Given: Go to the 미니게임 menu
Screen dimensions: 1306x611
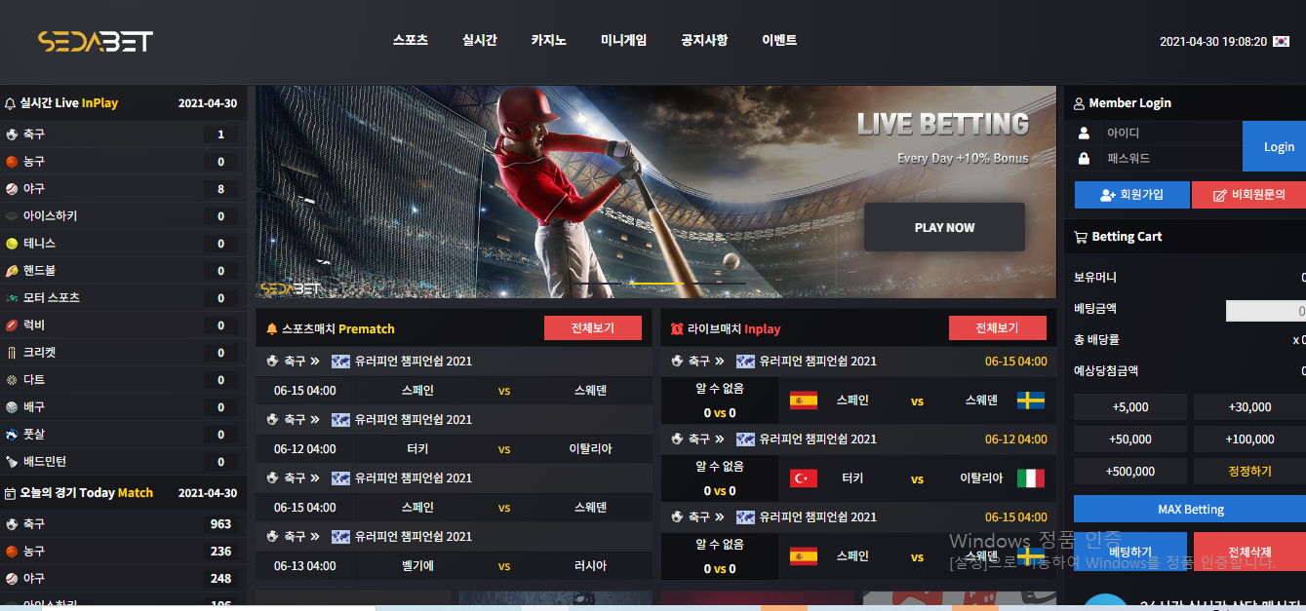Looking at the screenshot, I should click(x=623, y=41).
